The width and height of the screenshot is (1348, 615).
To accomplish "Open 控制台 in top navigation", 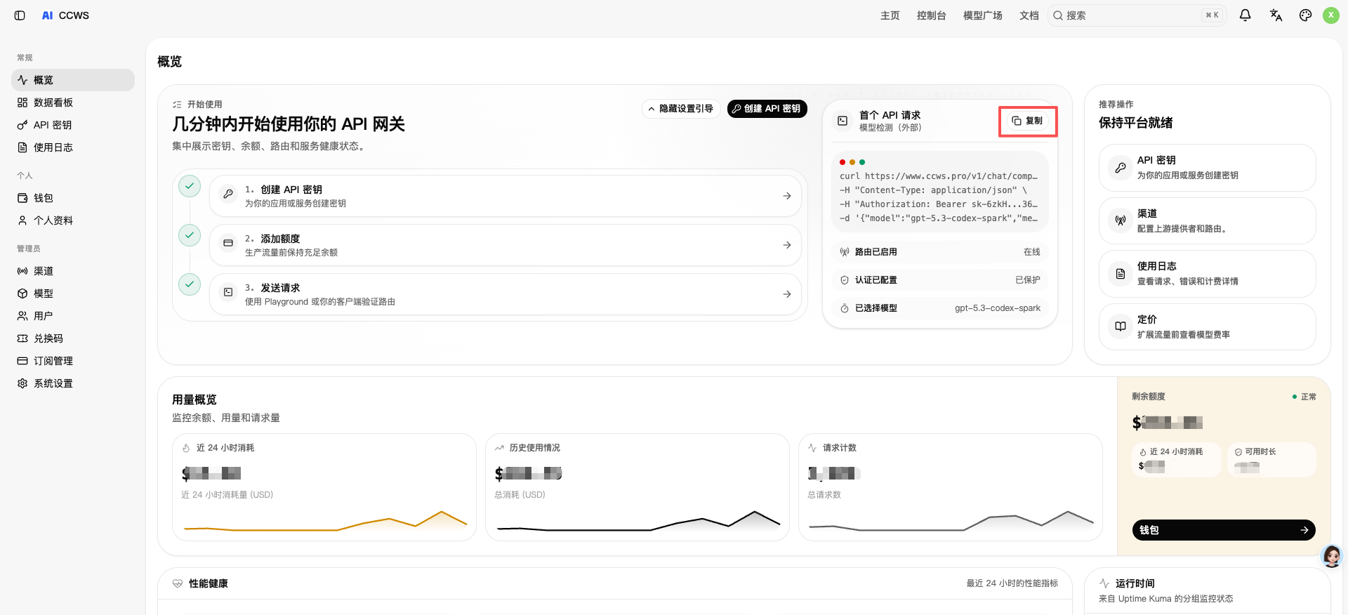I will 931,15.
